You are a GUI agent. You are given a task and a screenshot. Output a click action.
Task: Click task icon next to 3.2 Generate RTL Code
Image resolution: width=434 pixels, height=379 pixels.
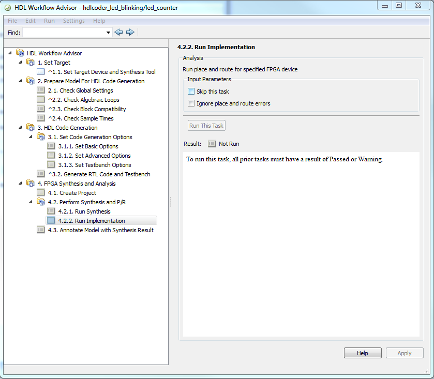(x=41, y=174)
